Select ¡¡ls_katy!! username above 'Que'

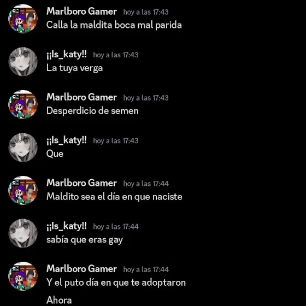tap(67, 140)
